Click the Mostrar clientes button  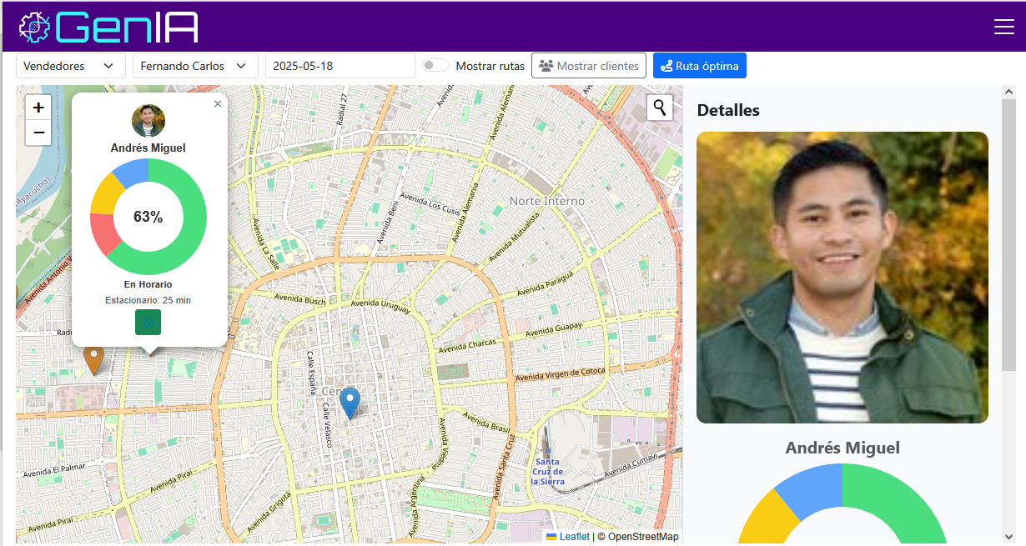pos(589,66)
